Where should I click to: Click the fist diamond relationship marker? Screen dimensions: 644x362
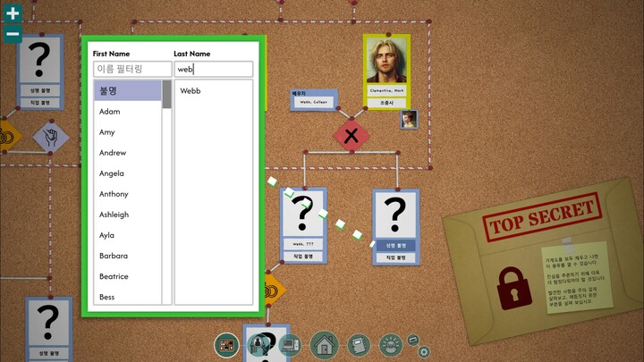click(x=51, y=137)
